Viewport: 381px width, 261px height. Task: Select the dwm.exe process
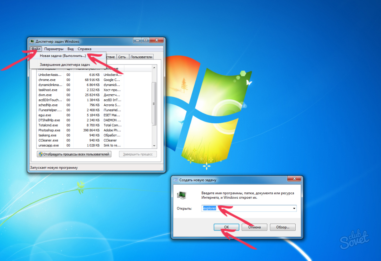pyautogui.click(x=94, y=95)
